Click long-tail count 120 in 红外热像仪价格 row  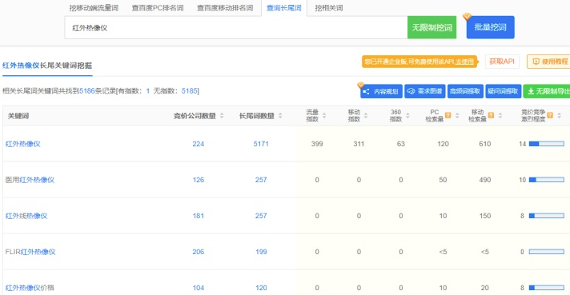click(261, 288)
